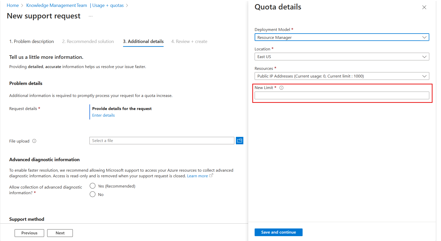Select Yes (Recommended) radio button

93,186
